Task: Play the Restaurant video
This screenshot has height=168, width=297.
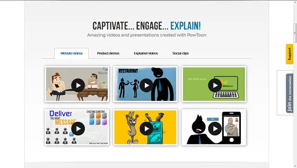Action: click(146, 85)
